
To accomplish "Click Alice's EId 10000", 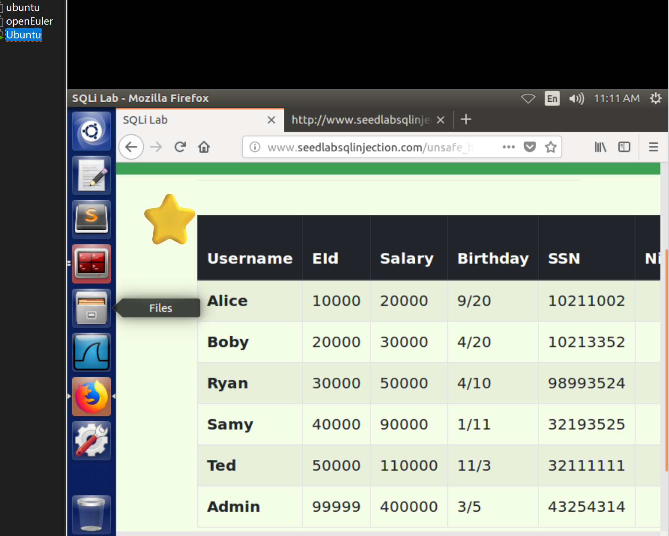I will click(336, 301).
